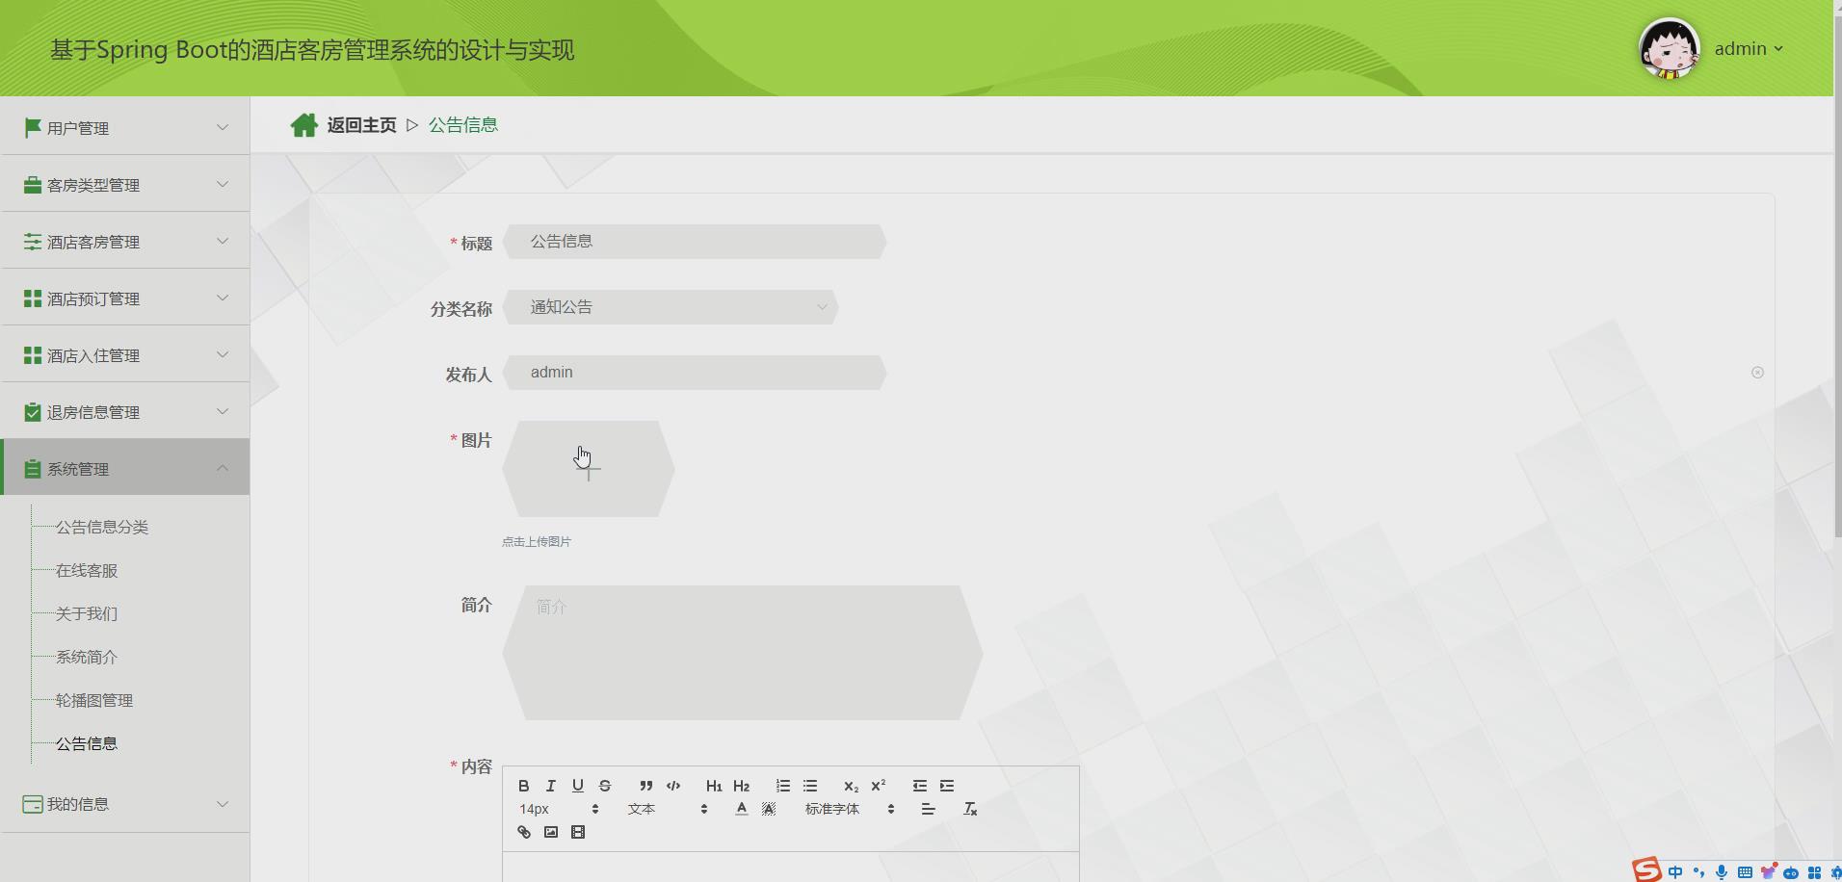Toggle strikethrough formatting in editor
The height and width of the screenshot is (882, 1842).
605,786
